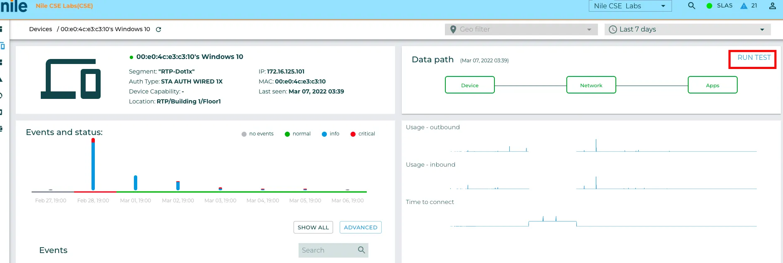
Task: Click into the Events Search field
Action: 333,250
